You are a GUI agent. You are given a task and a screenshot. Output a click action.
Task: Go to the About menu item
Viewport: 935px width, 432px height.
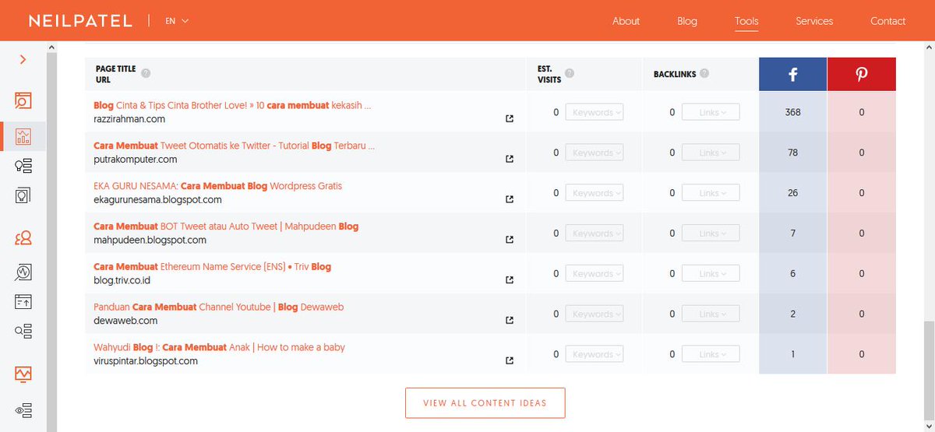tap(626, 21)
